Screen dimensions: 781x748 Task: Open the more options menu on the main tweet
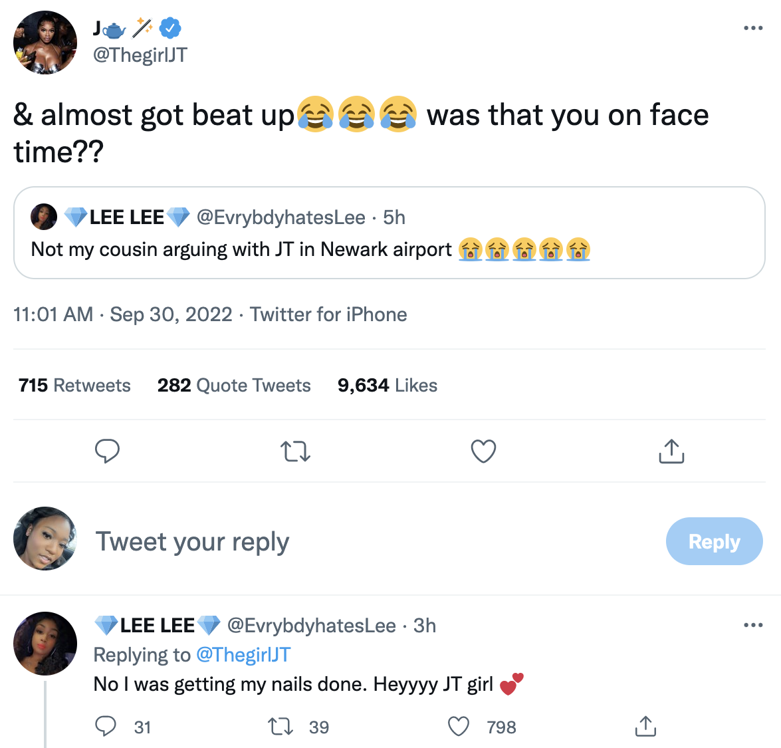(753, 27)
